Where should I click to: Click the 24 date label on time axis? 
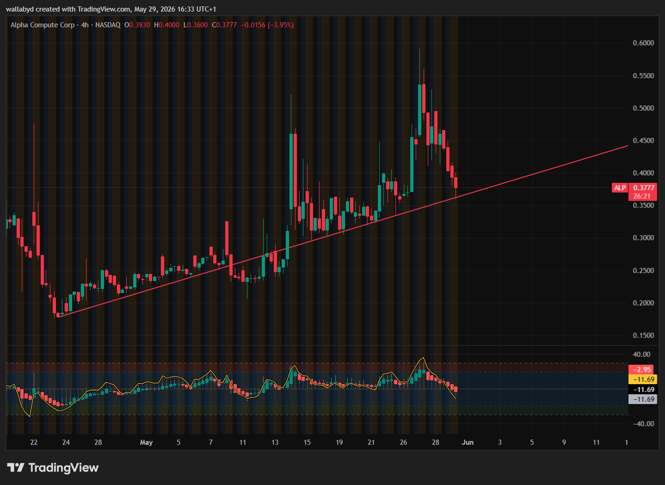(66, 442)
